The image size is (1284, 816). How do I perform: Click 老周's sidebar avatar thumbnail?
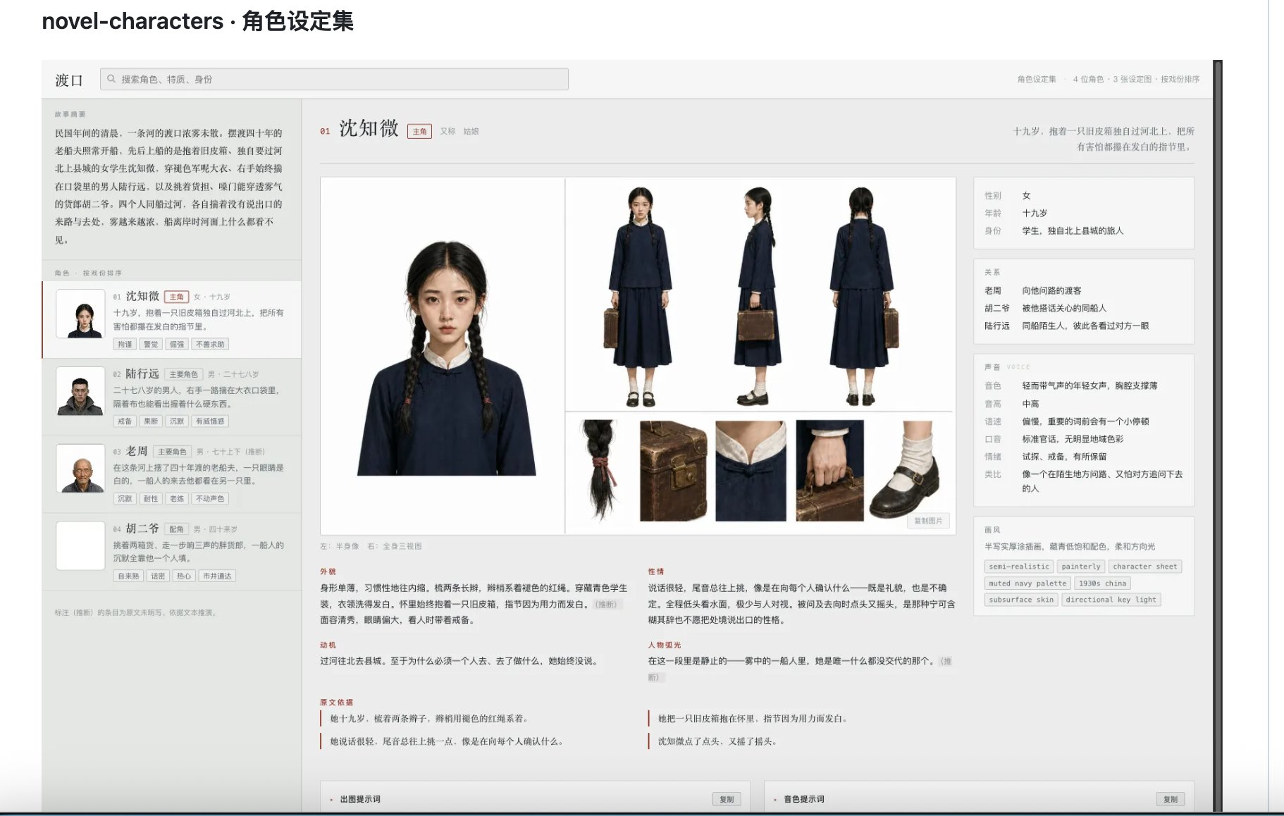80,469
